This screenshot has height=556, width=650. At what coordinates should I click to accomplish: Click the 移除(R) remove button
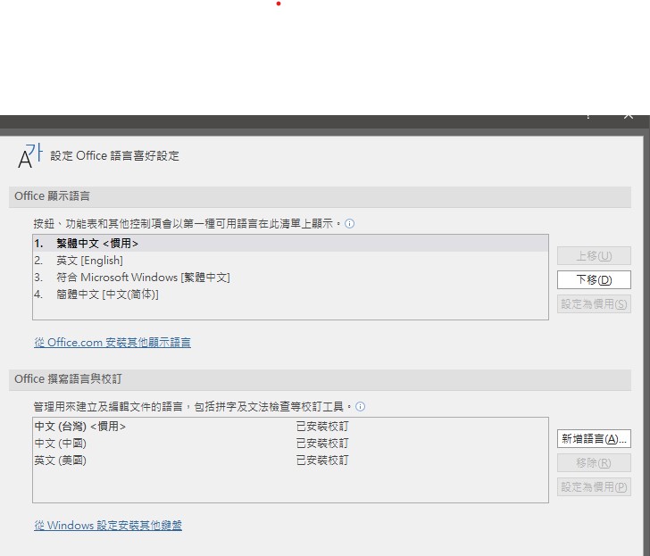594,463
